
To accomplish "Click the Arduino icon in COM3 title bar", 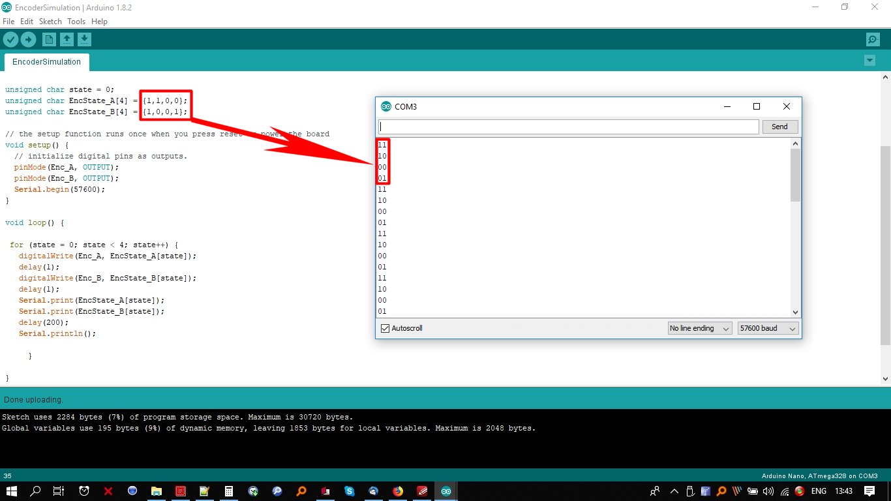I will point(386,106).
